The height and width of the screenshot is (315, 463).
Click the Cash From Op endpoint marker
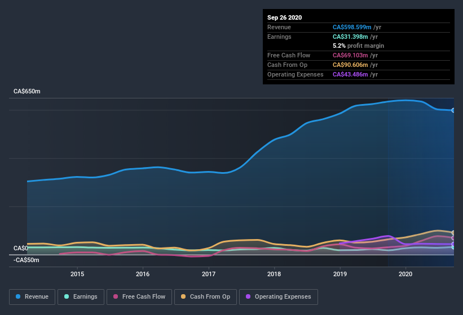(x=453, y=233)
